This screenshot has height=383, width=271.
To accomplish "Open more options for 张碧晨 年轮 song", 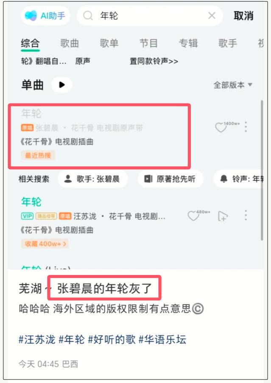I will click(x=246, y=127).
